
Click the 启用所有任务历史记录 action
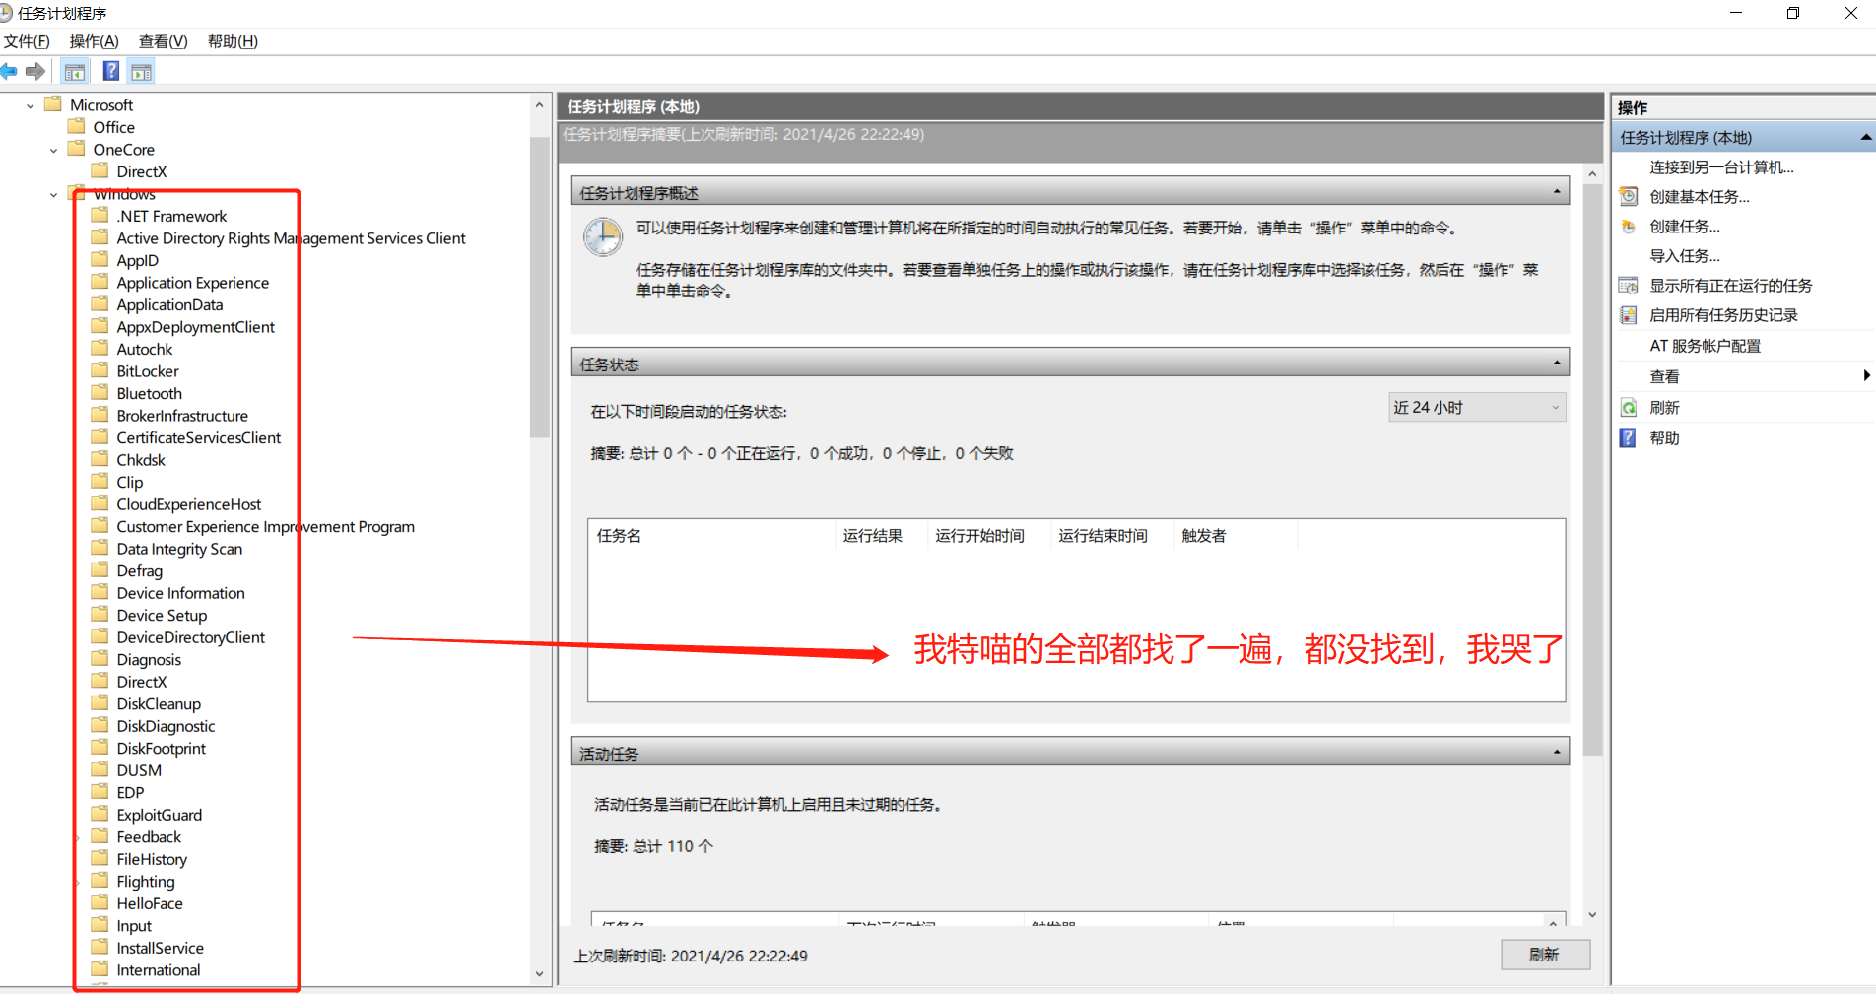point(1724,315)
